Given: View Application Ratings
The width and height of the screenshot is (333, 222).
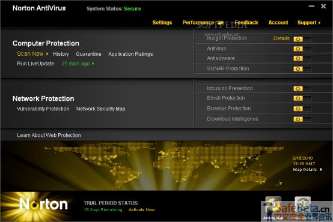Looking at the screenshot, I should (130, 54).
